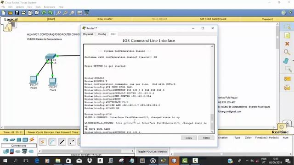Open the Edit menu
This screenshot has height=165, width=294.
pyautogui.click(x=10, y=7)
